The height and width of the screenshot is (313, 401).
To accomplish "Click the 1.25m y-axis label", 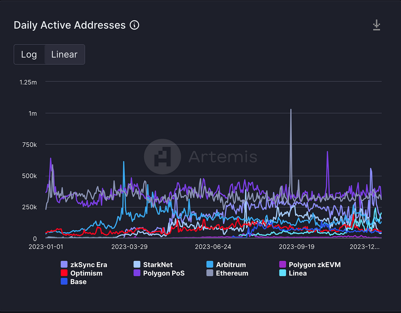I will click(x=28, y=82).
